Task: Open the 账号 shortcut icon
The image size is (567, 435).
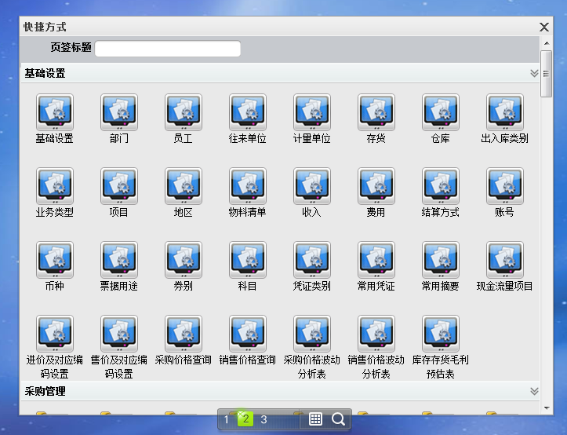Action: point(505,186)
